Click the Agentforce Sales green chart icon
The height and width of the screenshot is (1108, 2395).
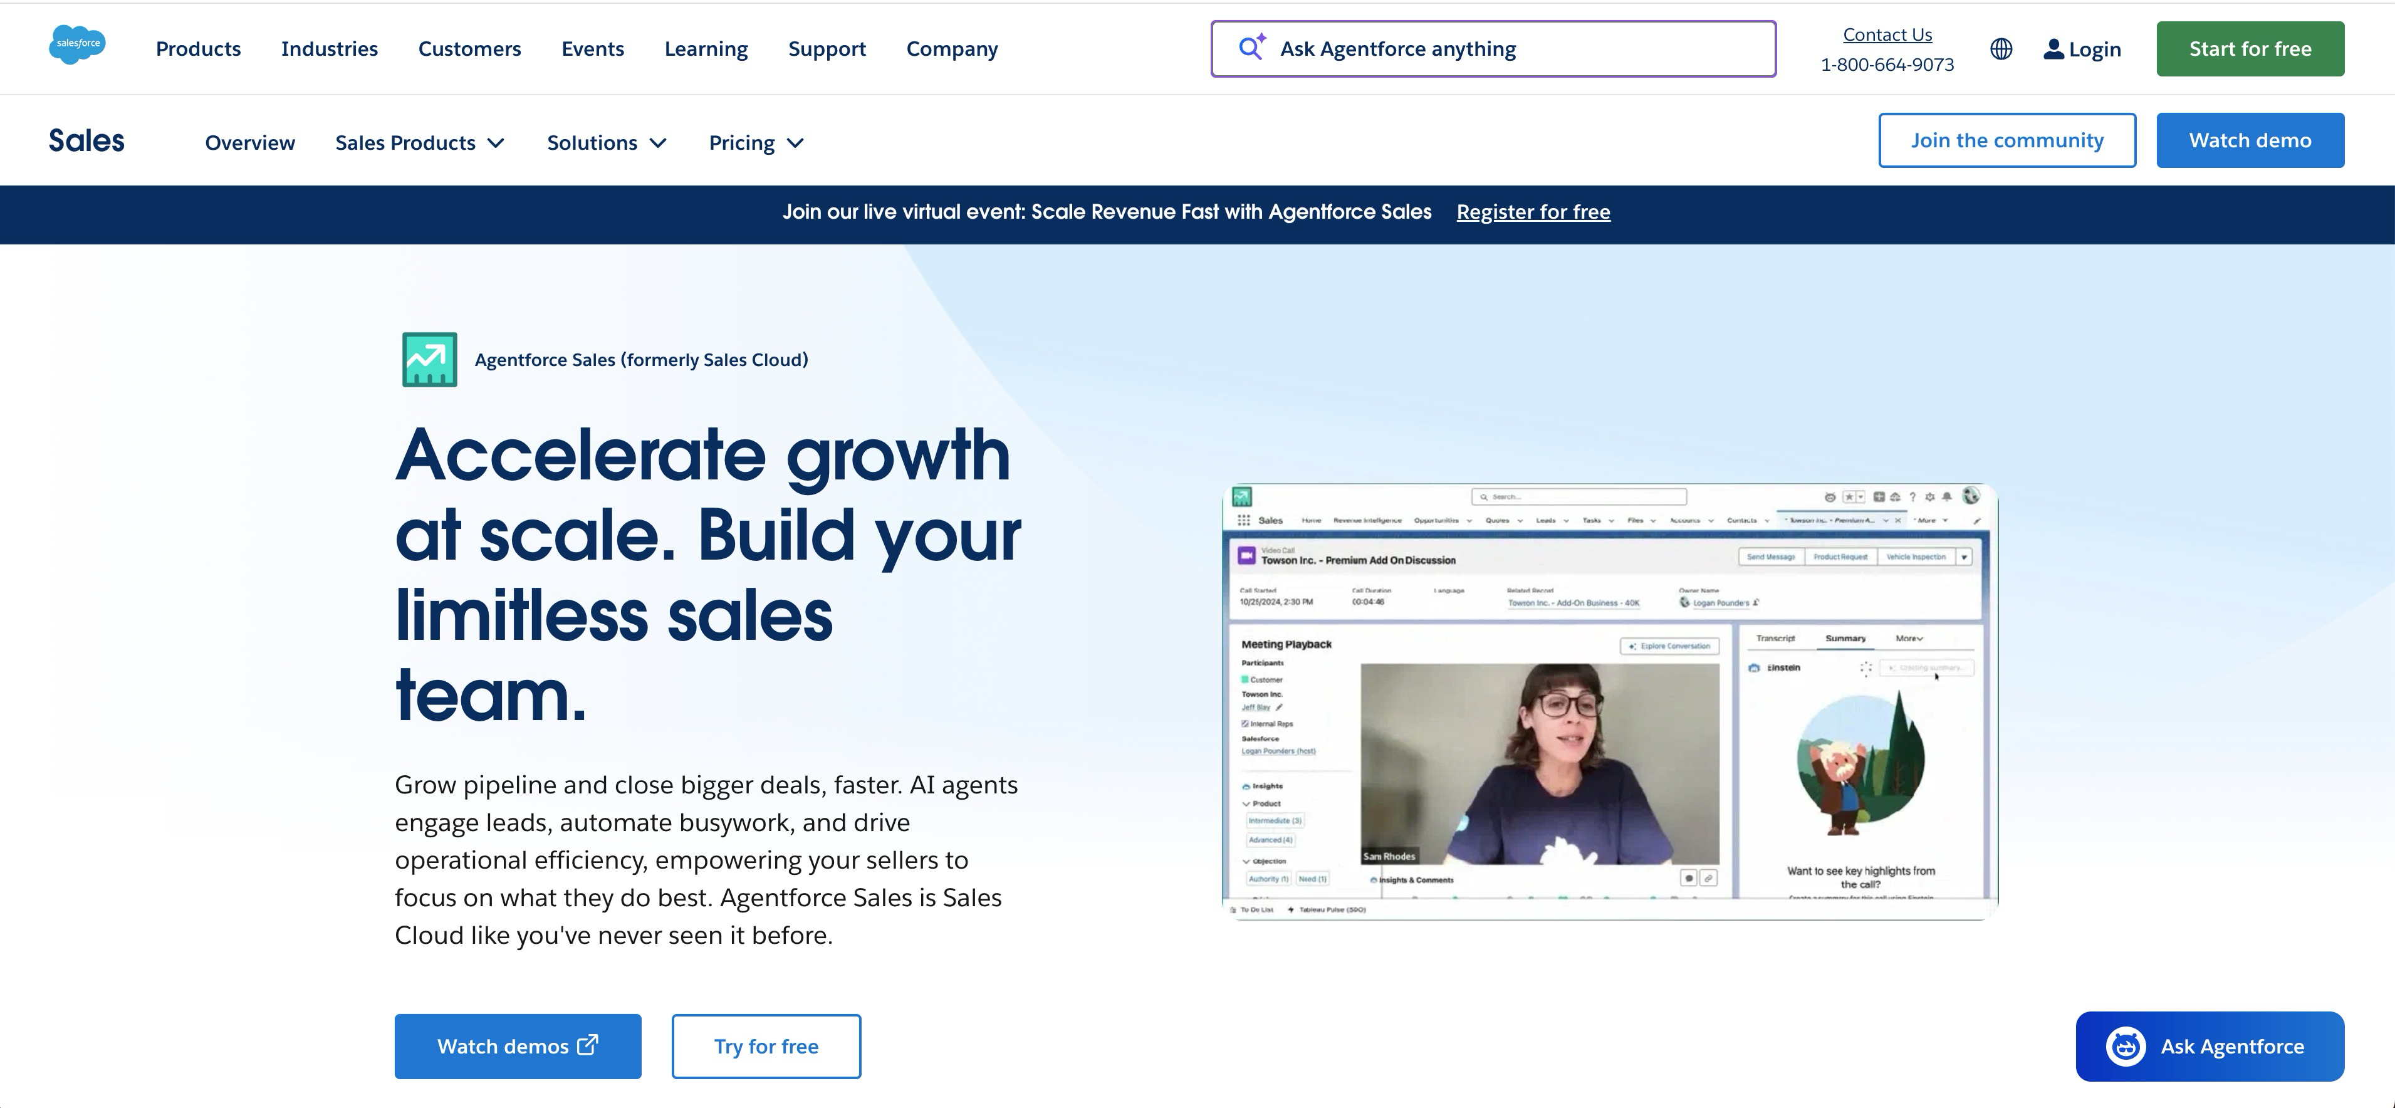click(x=429, y=360)
